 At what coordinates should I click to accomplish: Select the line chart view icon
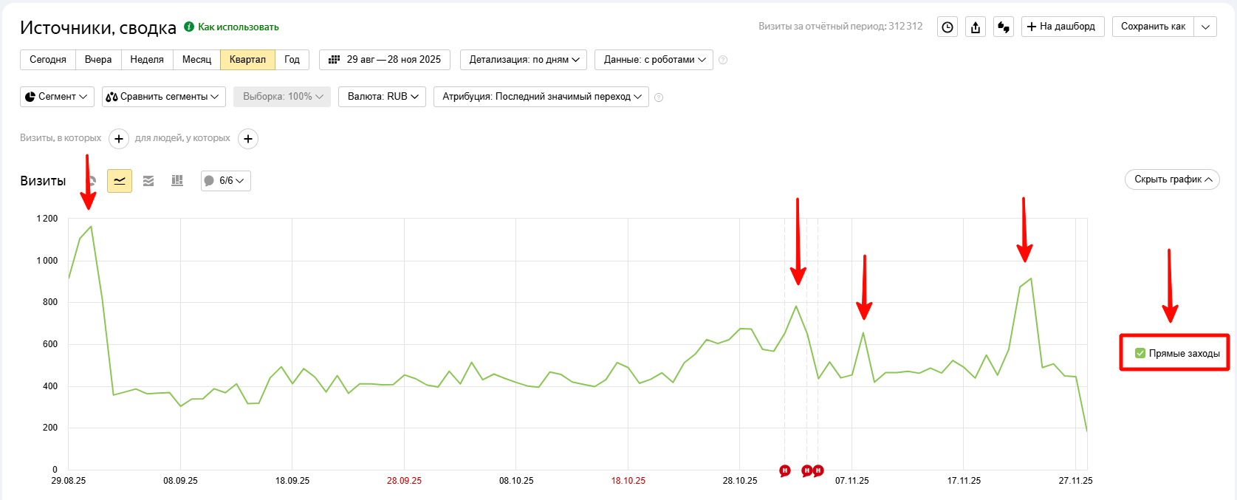[x=120, y=181]
